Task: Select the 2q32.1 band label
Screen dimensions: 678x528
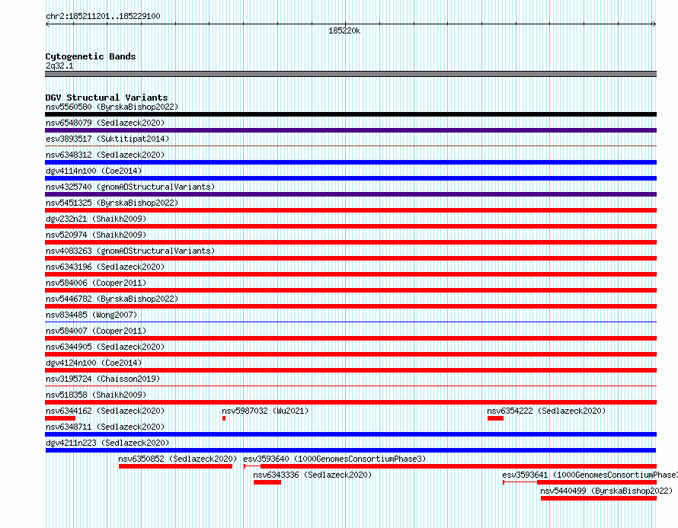Action: coord(59,66)
